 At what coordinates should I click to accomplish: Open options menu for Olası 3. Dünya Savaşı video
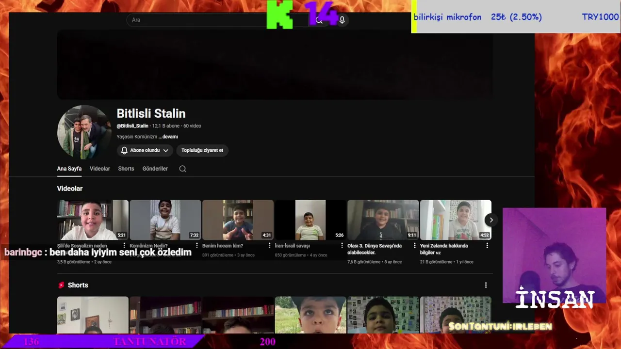[x=414, y=246]
